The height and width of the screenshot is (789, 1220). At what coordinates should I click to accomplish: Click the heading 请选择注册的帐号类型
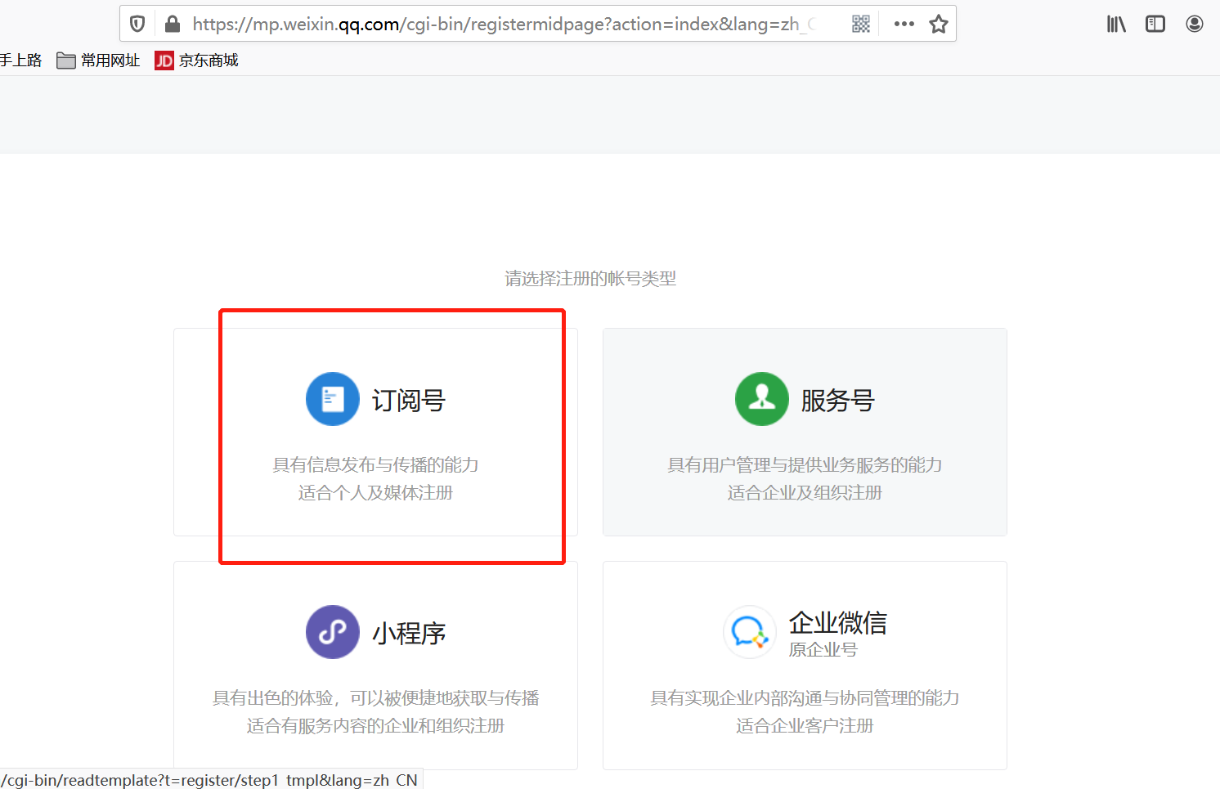[590, 279]
